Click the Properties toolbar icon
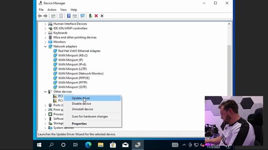Viewport: 268px width, 150px height. [x=61, y=16]
